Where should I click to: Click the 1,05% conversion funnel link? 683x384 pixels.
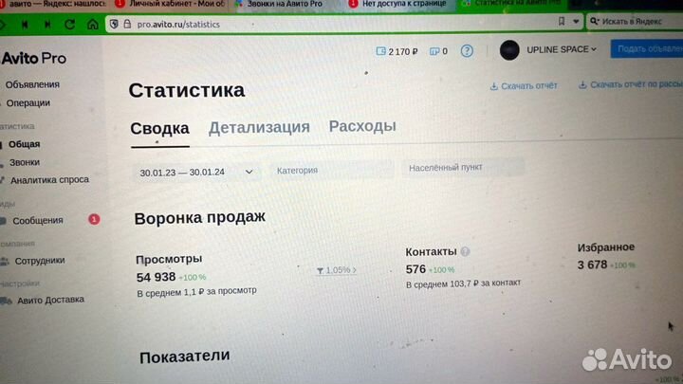tap(336, 270)
